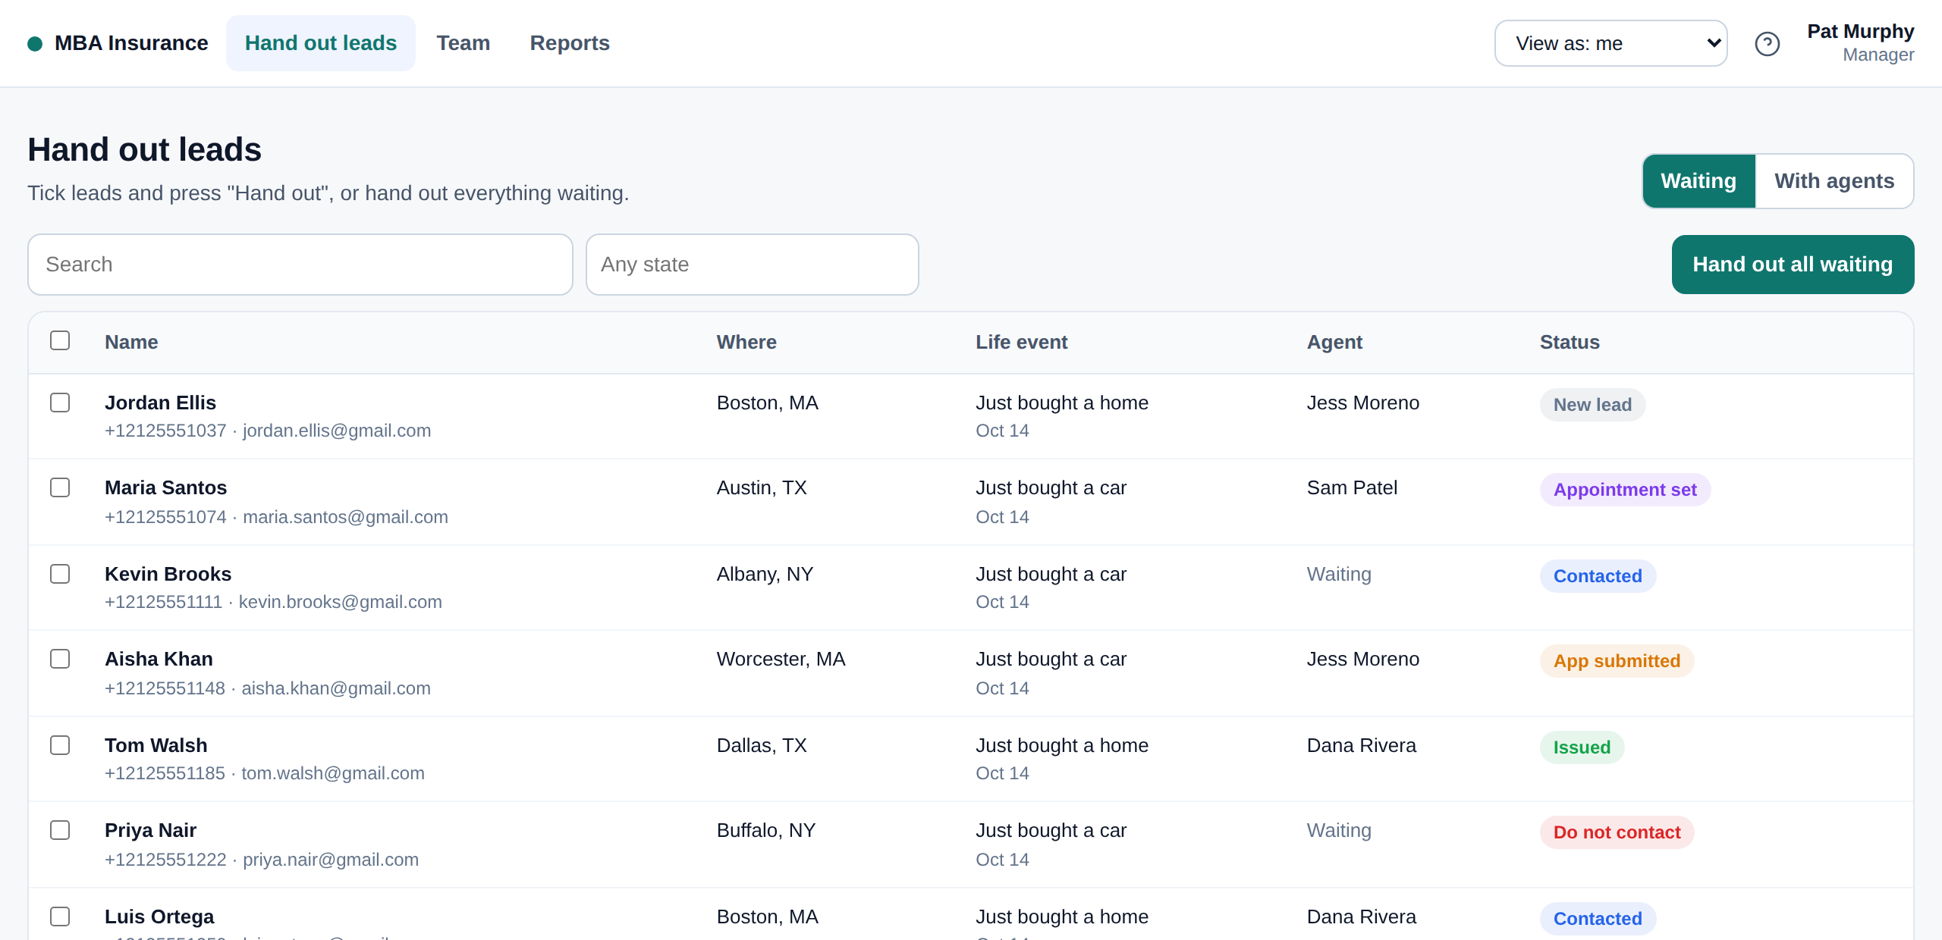The width and height of the screenshot is (1942, 940).
Task: Click the Where column header
Action: tap(746, 342)
